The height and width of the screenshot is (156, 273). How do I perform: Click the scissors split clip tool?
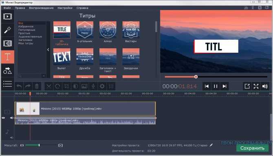pos(49,86)
